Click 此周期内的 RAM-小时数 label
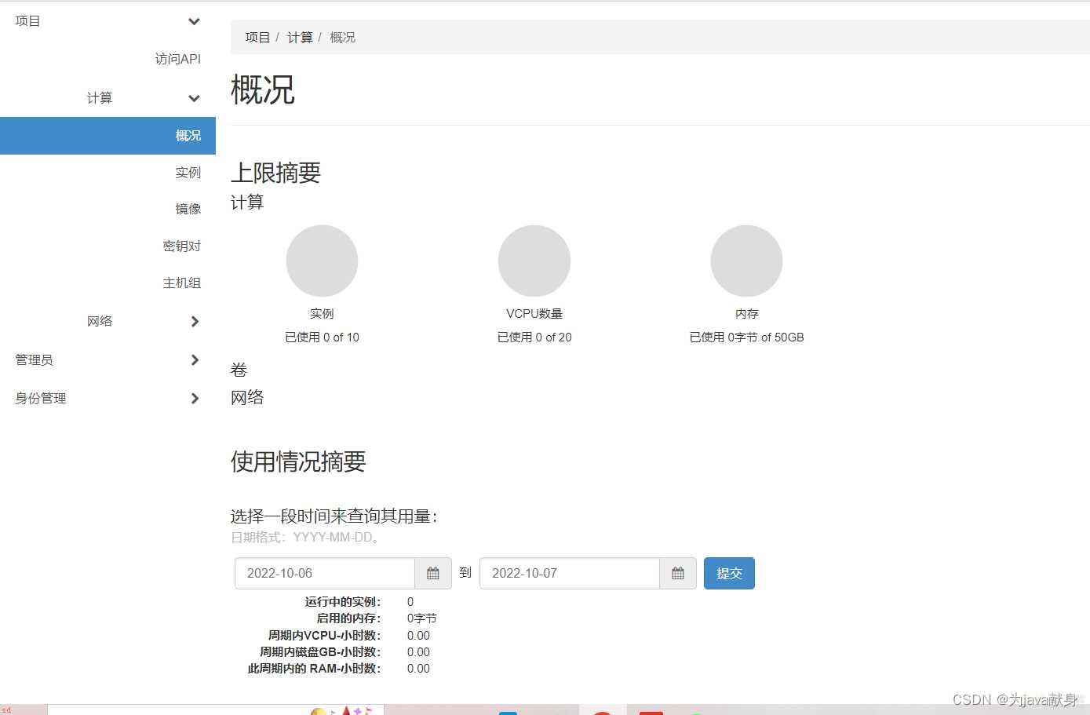The image size is (1090, 715). [314, 669]
